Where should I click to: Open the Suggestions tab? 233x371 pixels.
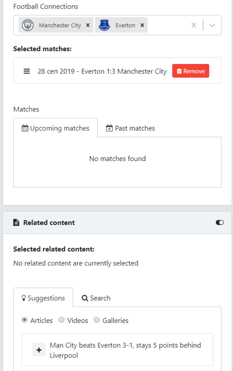tap(43, 297)
